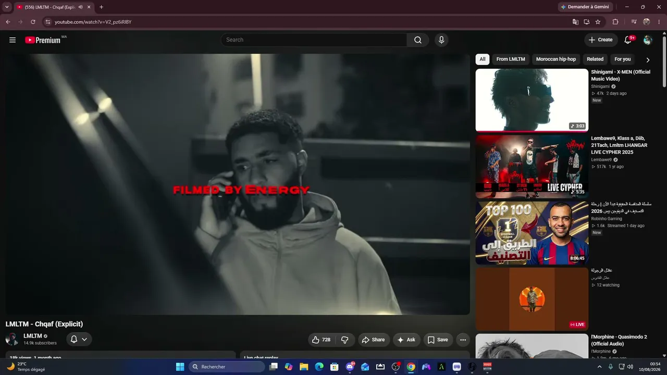Viewport: 667px width, 375px height.
Task: Open File Explorer from the taskbar
Action: point(304,367)
